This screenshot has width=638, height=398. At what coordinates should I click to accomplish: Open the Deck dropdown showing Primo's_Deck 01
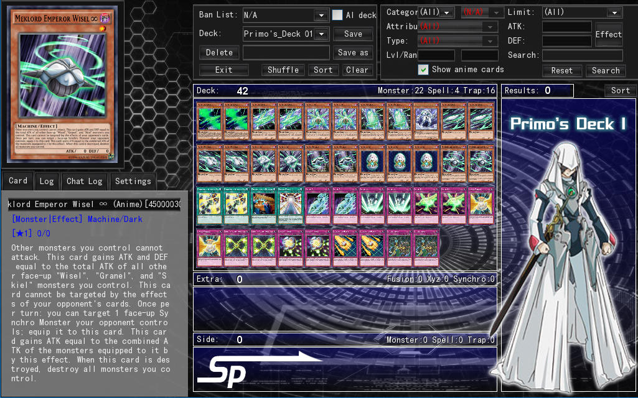[286, 34]
